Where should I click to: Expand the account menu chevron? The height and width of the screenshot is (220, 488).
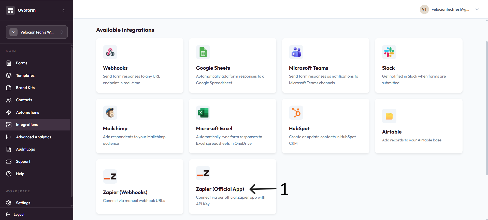[x=477, y=9]
